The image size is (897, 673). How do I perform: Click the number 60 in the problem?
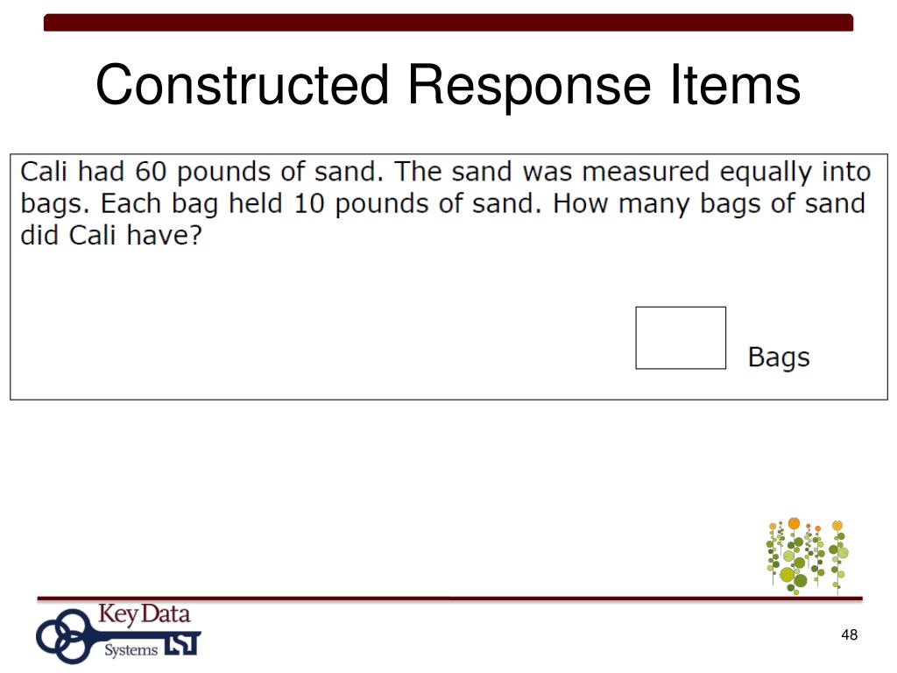151,171
